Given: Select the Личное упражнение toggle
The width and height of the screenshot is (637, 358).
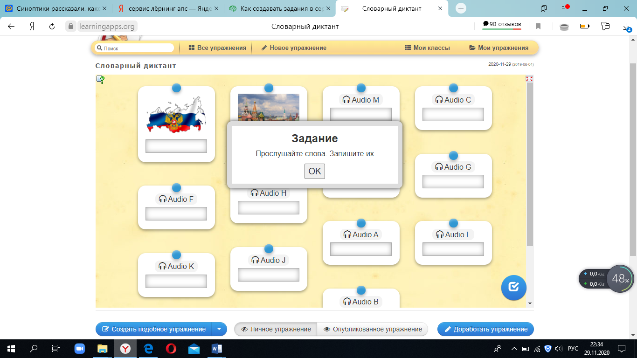Looking at the screenshot, I should pyautogui.click(x=276, y=329).
